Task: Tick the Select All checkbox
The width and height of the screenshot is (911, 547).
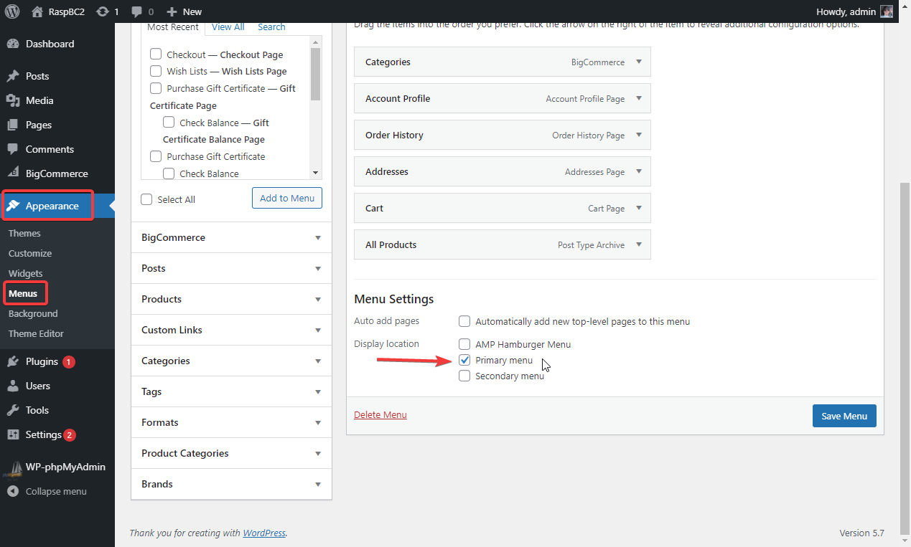Action: click(147, 200)
